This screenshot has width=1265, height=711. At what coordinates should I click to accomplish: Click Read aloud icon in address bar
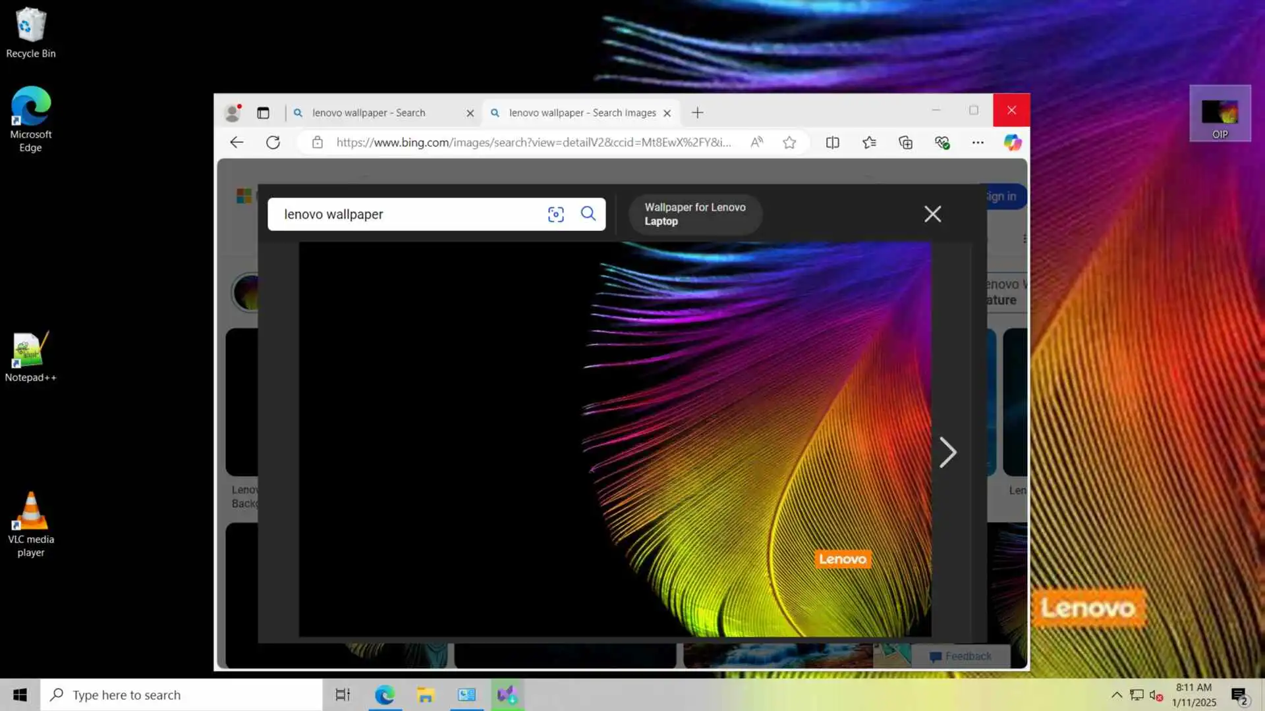tap(756, 143)
